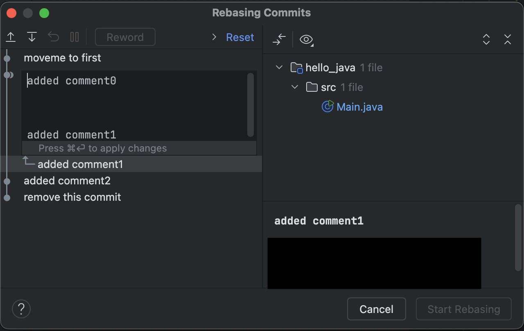Expand the more actions chevron beside Reset

coord(214,37)
